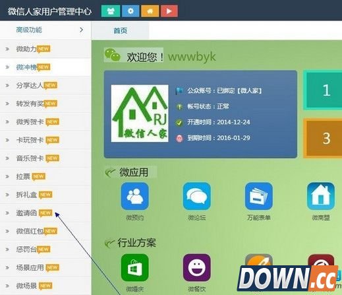Click the 微信人家用户管理中心 title
Viewport: 342px width, 295px height.
(x=49, y=11)
